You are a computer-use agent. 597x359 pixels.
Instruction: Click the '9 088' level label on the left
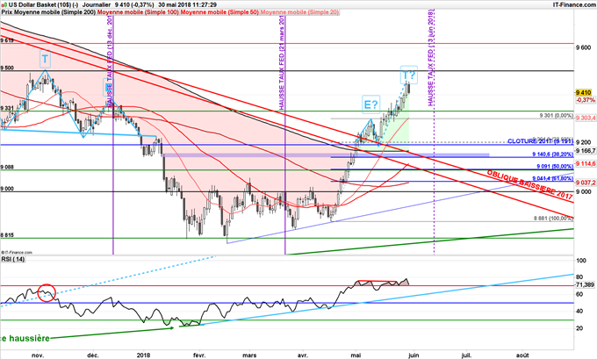click(7, 167)
